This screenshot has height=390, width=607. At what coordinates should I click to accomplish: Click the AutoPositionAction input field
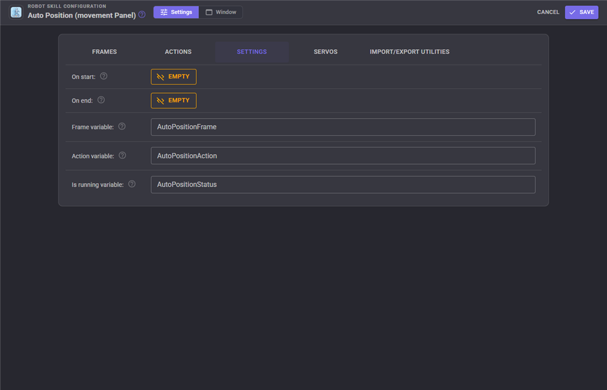click(343, 155)
